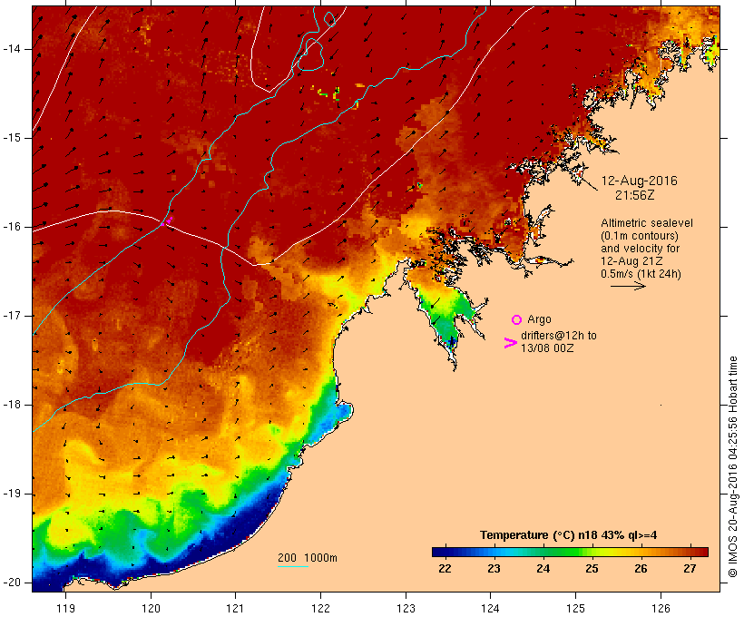
Task: Click the '23' color bar tick label
Action: point(494,569)
